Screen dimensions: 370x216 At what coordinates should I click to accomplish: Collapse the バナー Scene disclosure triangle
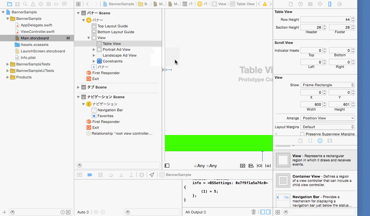tap(78, 13)
